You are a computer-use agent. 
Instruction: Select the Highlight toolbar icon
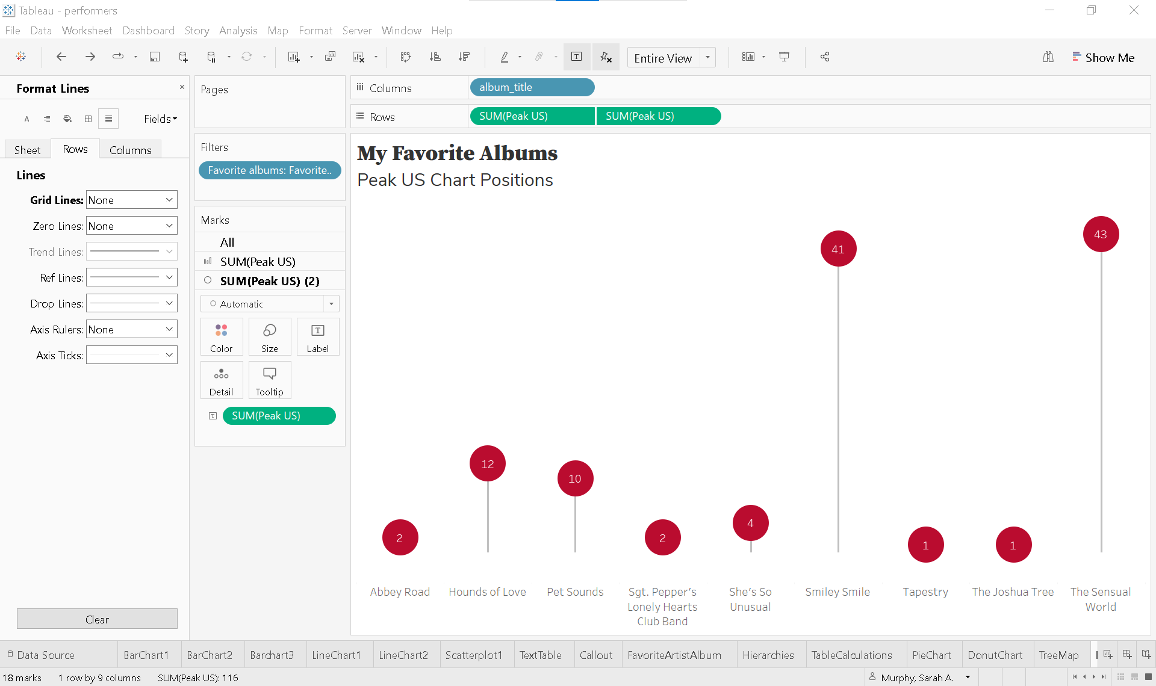tap(505, 57)
